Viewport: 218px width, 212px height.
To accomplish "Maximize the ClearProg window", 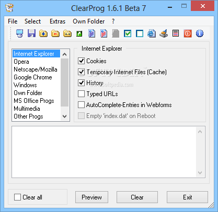I will (x=184, y=6).
